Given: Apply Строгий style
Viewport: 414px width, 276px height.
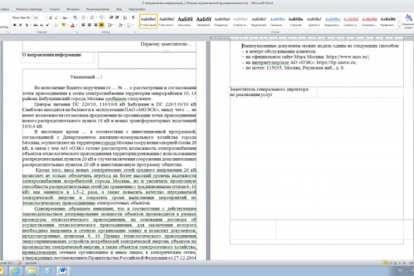Looking at the screenshot, I should pyautogui.click(x=296, y=21).
